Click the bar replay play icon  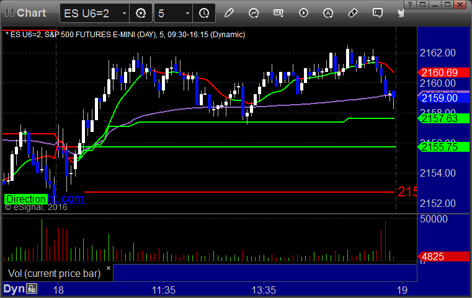click(x=303, y=13)
